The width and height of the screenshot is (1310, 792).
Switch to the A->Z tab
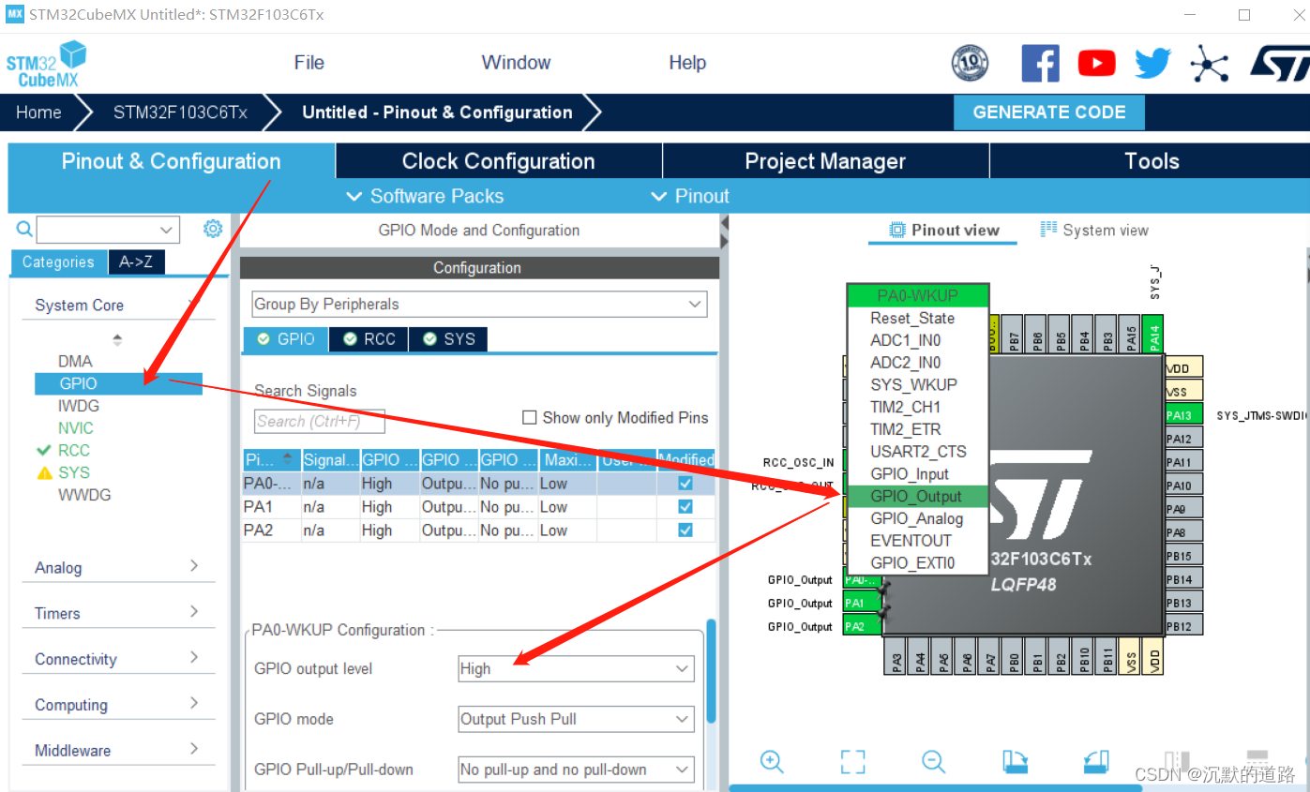[136, 262]
